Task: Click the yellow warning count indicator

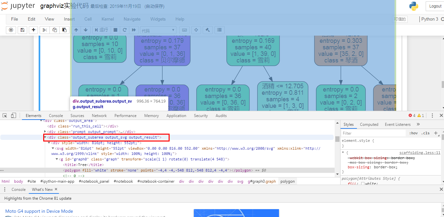Action: click(x=421, y=115)
